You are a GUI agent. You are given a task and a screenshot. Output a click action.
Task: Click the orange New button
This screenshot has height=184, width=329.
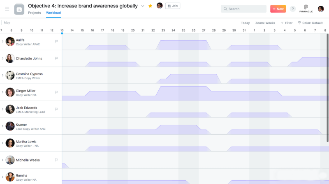[278, 9]
